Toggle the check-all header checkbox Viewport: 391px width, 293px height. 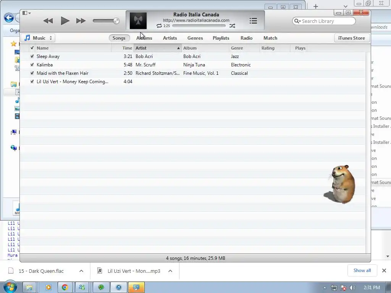pyautogui.click(x=32, y=48)
